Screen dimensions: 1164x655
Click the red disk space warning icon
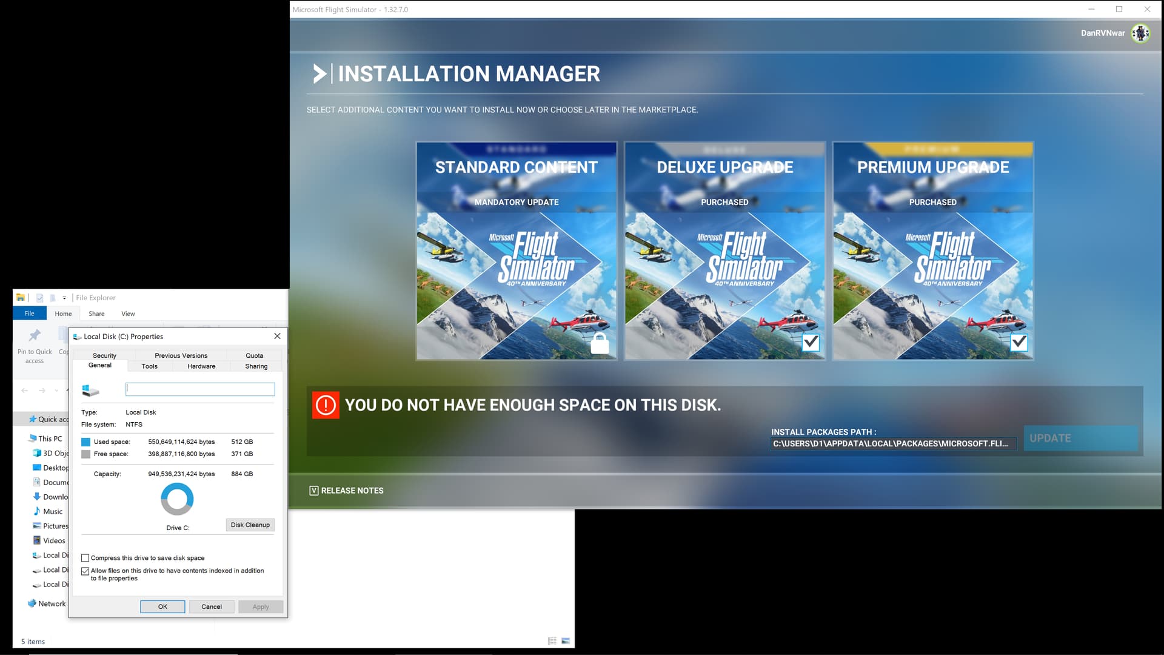pos(326,405)
